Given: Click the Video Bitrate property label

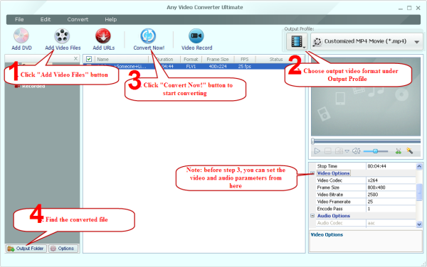Looking at the screenshot, I should (330, 195).
